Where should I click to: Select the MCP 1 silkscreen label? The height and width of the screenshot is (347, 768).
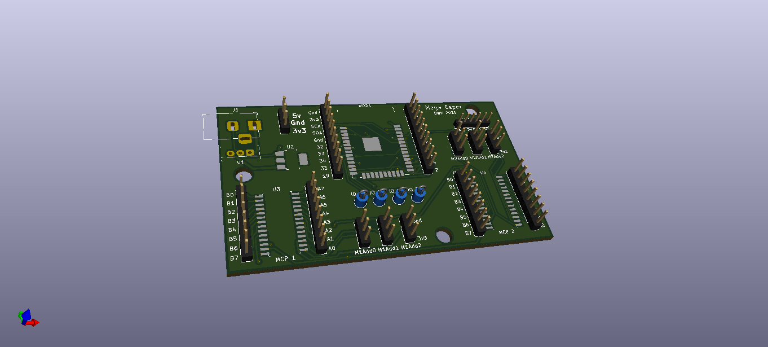pyautogui.click(x=286, y=258)
